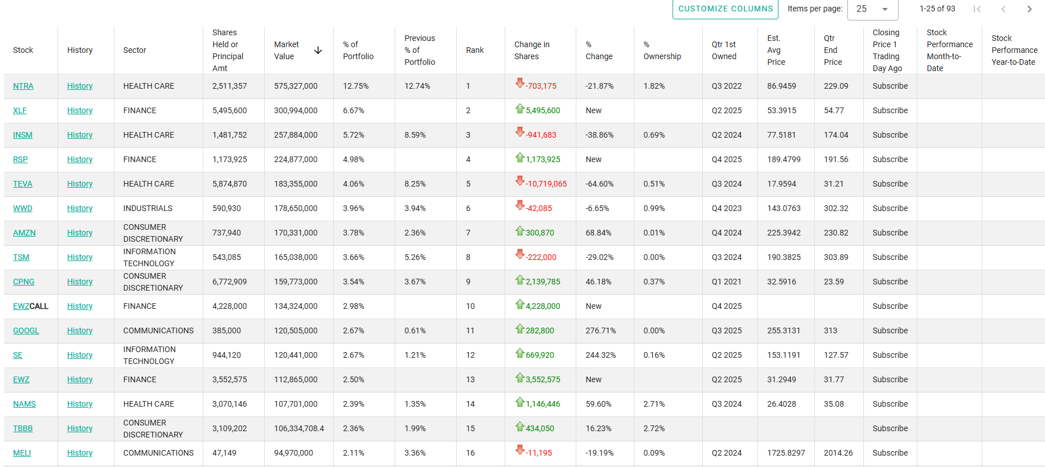Image resolution: width=1045 pixels, height=467 pixels.
Task: Open History for the INSM row
Action: click(80, 135)
